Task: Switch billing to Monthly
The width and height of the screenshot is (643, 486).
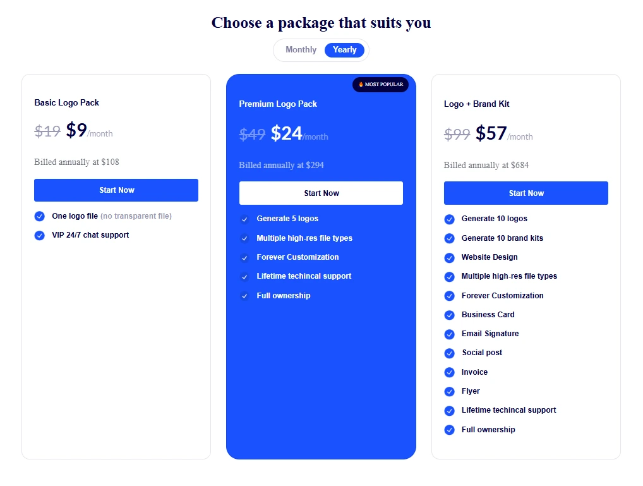Action: pyautogui.click(x=301, y=50)
